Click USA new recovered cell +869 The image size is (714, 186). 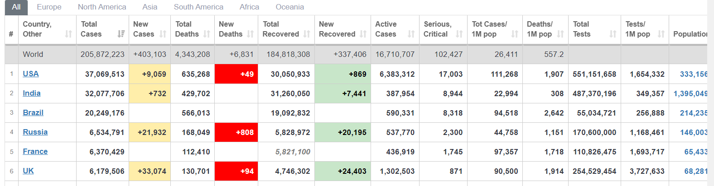tap(343, 74)
